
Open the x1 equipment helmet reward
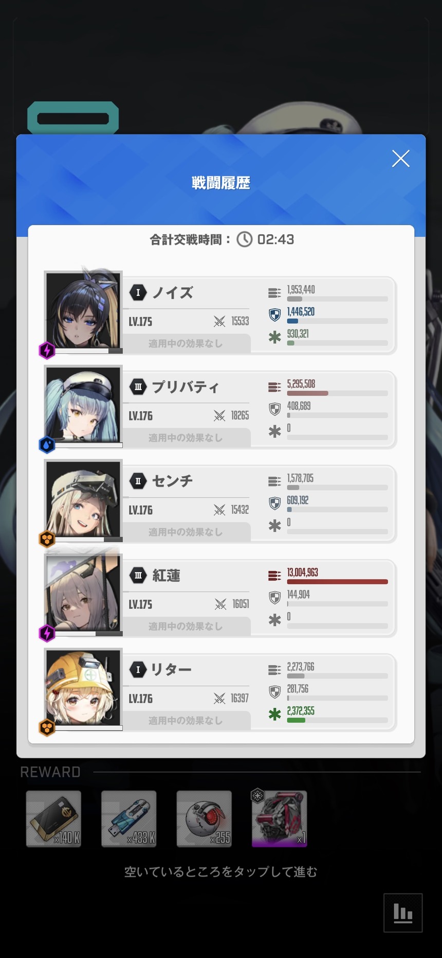coord(280,818)
